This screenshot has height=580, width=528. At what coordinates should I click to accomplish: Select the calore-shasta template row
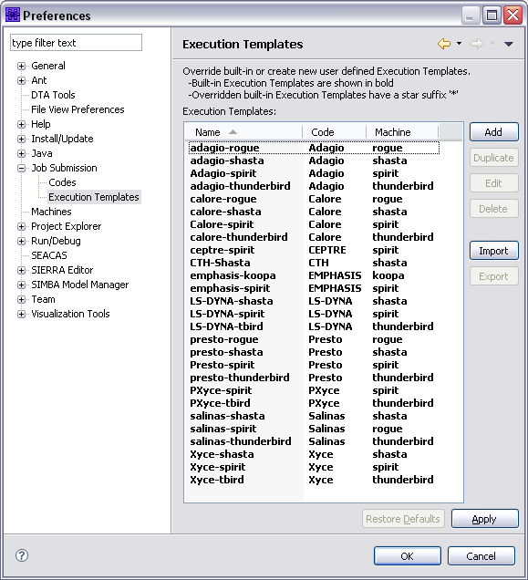coord(314,212)
